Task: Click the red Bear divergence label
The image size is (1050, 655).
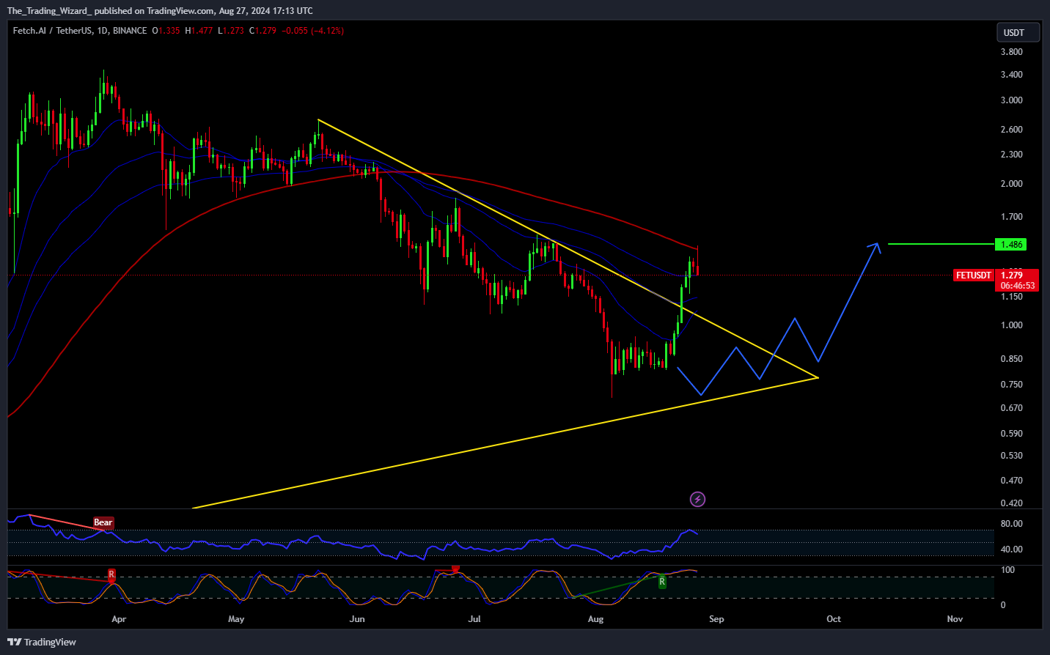Action: pos(103,522)
